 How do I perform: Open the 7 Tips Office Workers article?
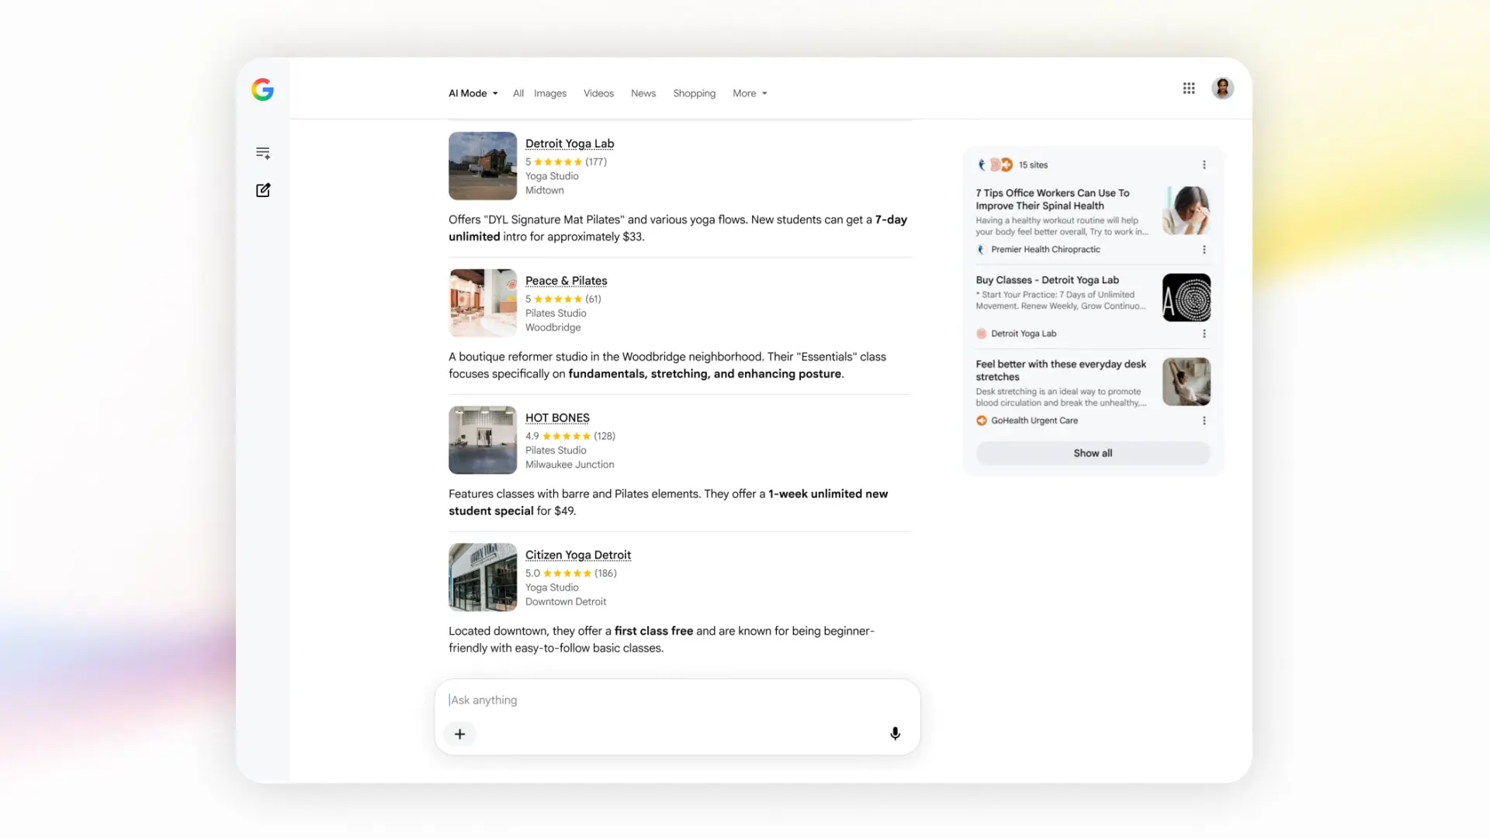click(1052, 199)
